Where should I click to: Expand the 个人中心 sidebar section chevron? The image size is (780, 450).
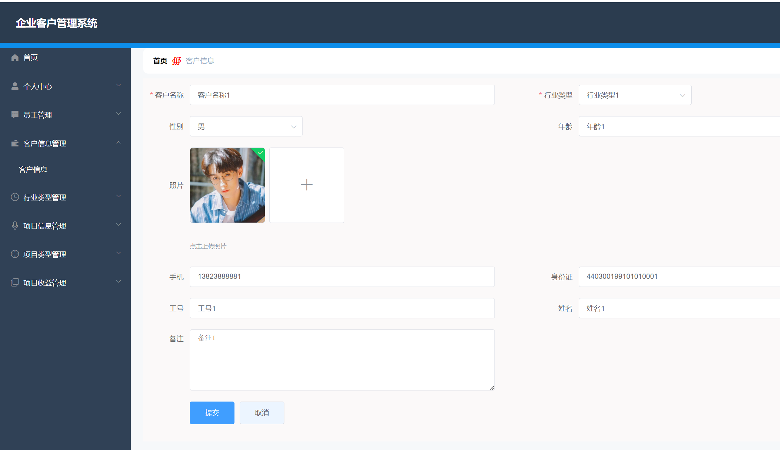[x=118, y=85]
